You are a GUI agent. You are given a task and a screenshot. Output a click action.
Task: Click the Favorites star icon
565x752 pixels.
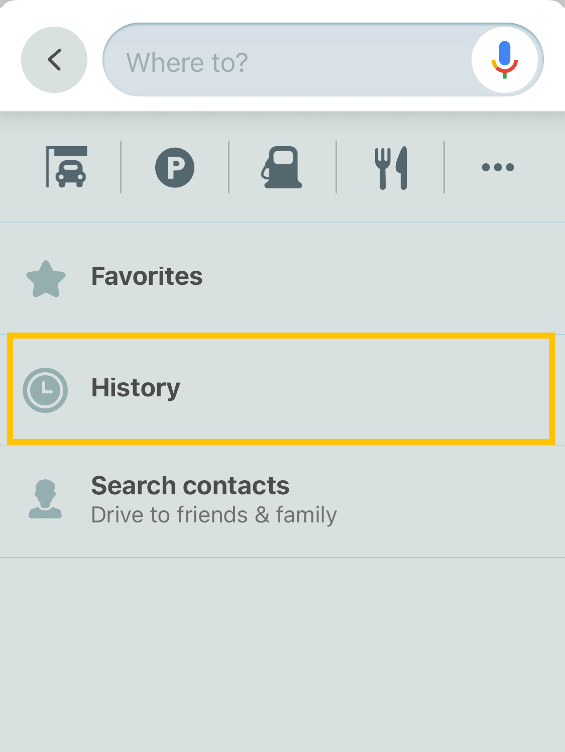tap(46, 279)
